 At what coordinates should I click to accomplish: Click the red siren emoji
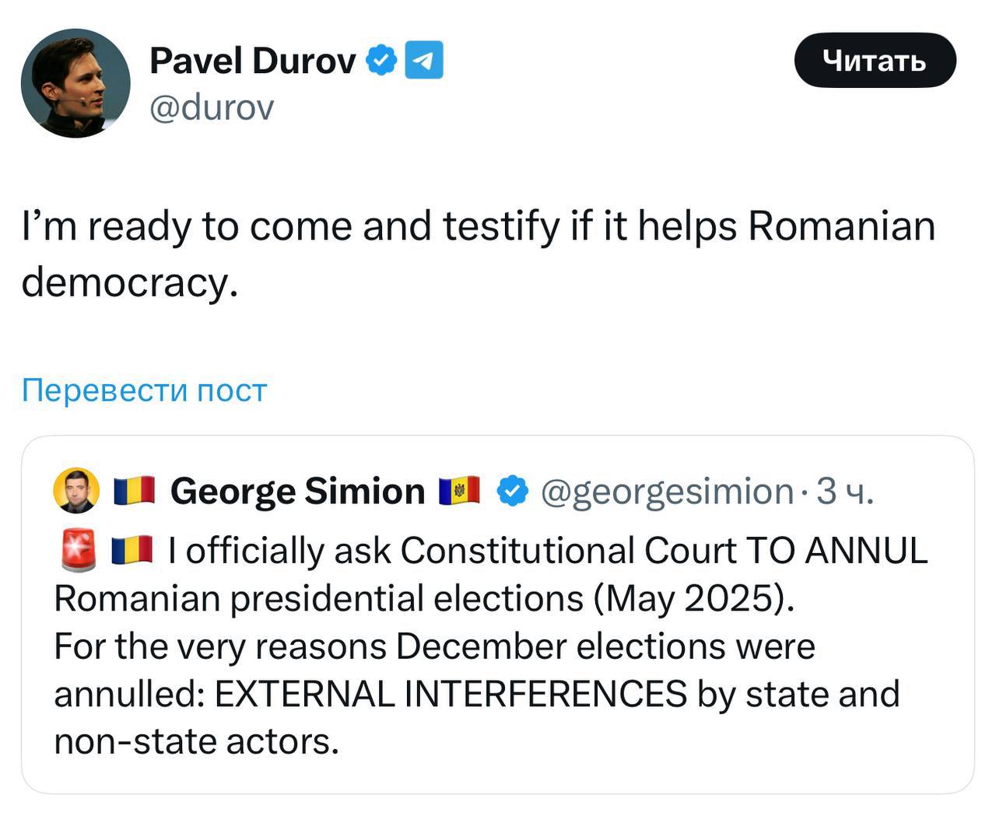pyautogui.click(x=77, y=551)
